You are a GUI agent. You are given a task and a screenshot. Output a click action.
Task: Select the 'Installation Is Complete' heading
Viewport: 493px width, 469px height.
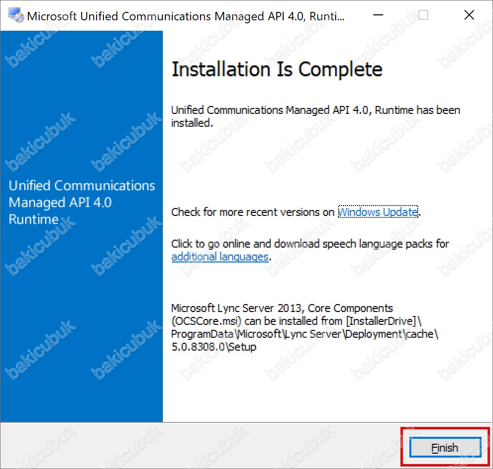(x=277, y=69)
